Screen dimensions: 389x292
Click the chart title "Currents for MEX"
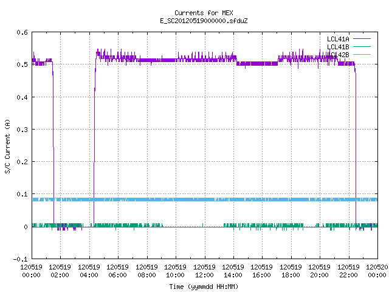point(204,13)
